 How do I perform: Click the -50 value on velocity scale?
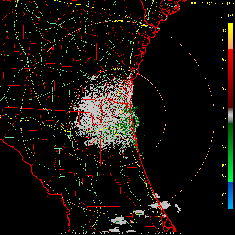pyautogui.click(x=223, y=166)
